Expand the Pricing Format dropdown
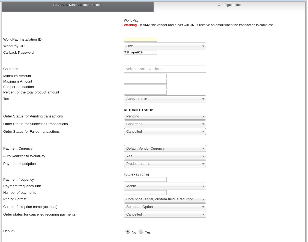This screenshot has height=242, width=308. click(165, 199)
